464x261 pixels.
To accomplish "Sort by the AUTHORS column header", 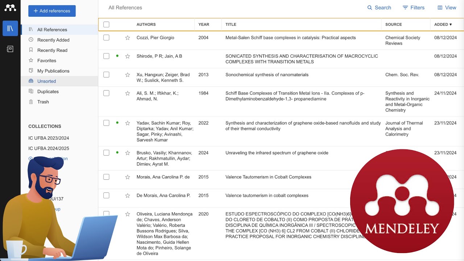I will 146,25.
